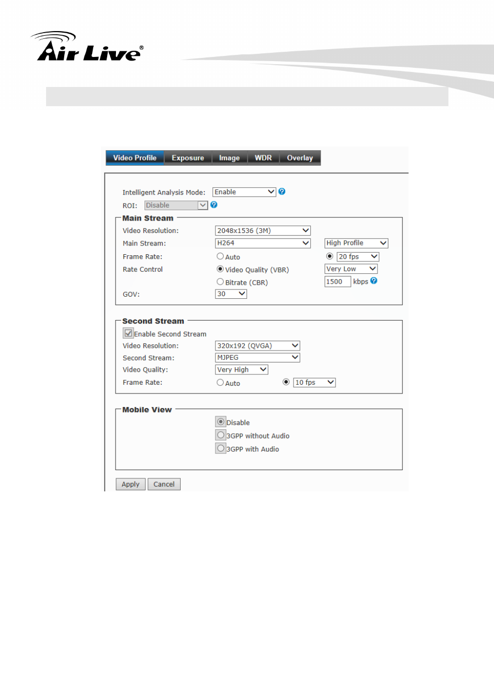Open help icon for Intelligent Analysis Mode
494x699 pixels.
click(282, 192)
